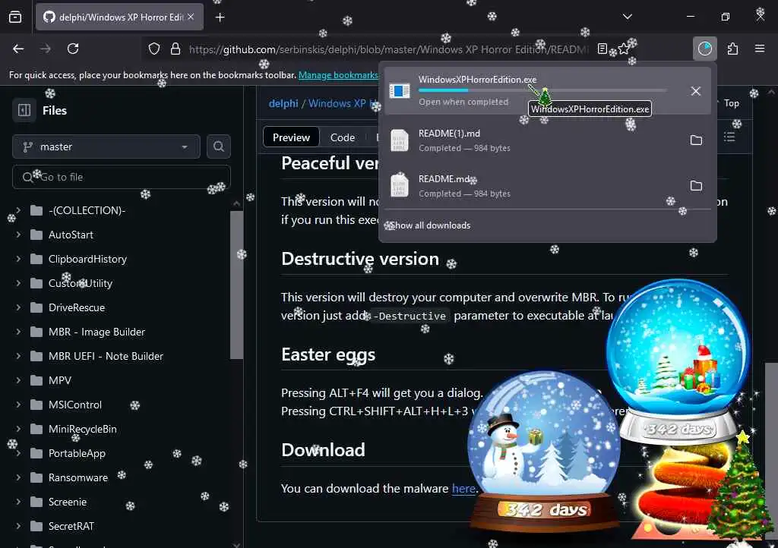Expand the AutoStart folder

18,235
